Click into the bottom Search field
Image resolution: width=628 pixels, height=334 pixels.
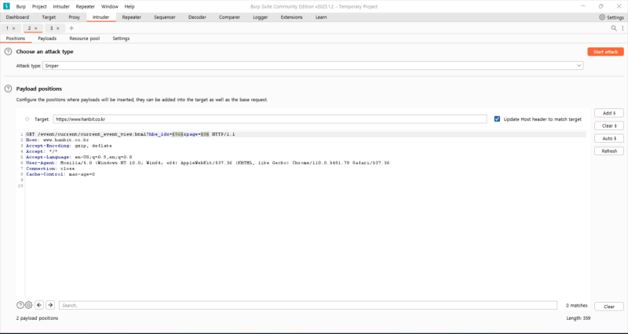coord(308,305)
